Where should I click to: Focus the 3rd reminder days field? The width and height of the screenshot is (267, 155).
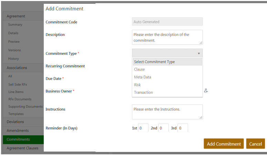[x=183, y=128]
